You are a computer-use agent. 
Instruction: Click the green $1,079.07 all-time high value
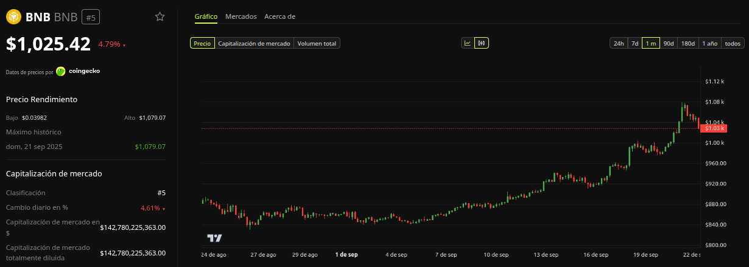click(150, 147)
